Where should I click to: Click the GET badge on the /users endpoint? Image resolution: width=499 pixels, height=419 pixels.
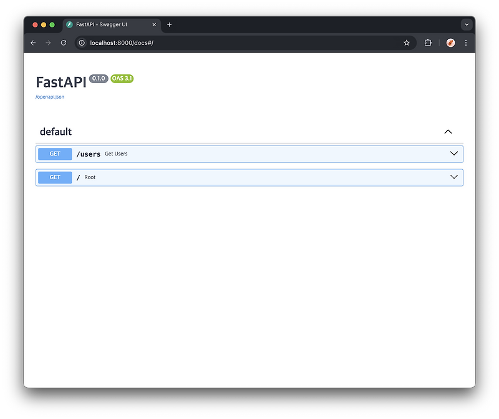54,154
